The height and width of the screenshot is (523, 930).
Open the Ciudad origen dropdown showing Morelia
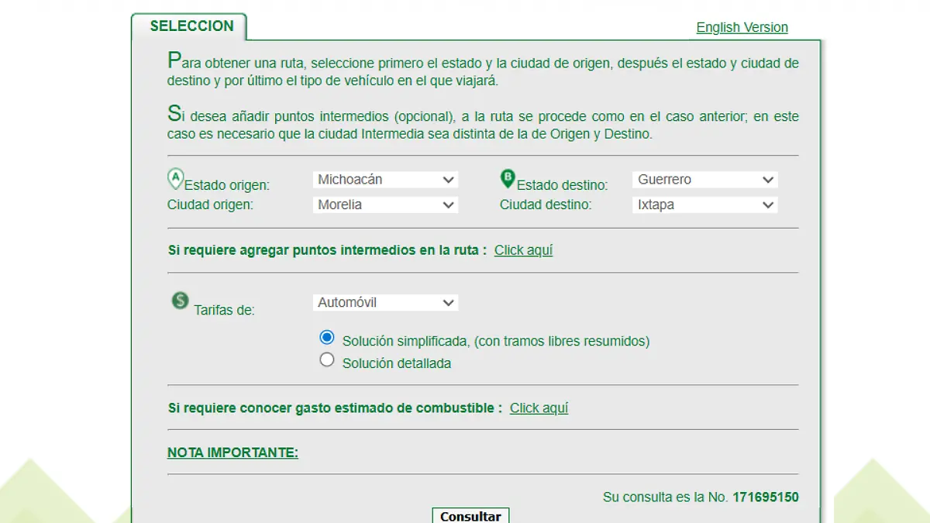pos(385,205)
